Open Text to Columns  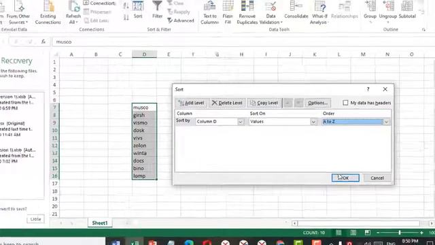click(x=209, y=12)
